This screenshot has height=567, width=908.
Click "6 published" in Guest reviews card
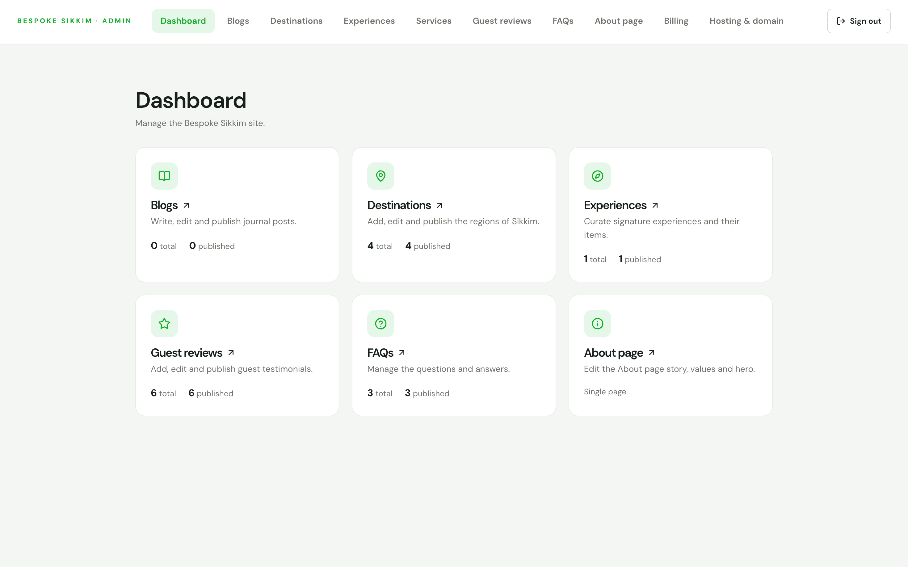pos(211,393)
